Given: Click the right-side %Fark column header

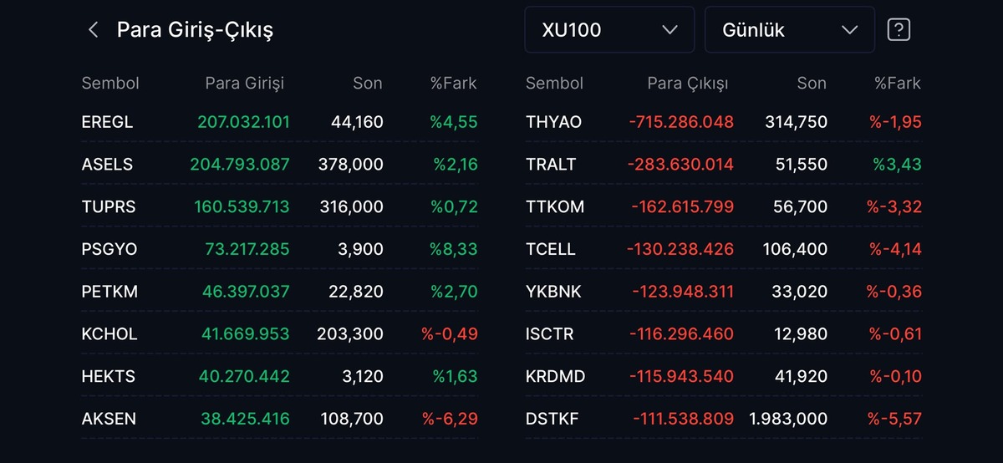Looking at the screenshot, I should tap(898, 84).
